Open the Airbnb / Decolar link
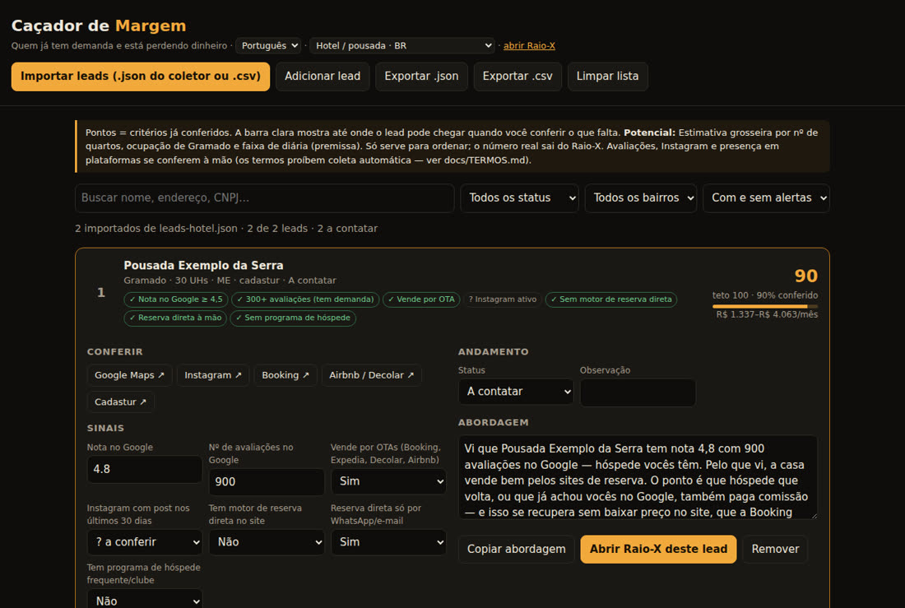 371,375
